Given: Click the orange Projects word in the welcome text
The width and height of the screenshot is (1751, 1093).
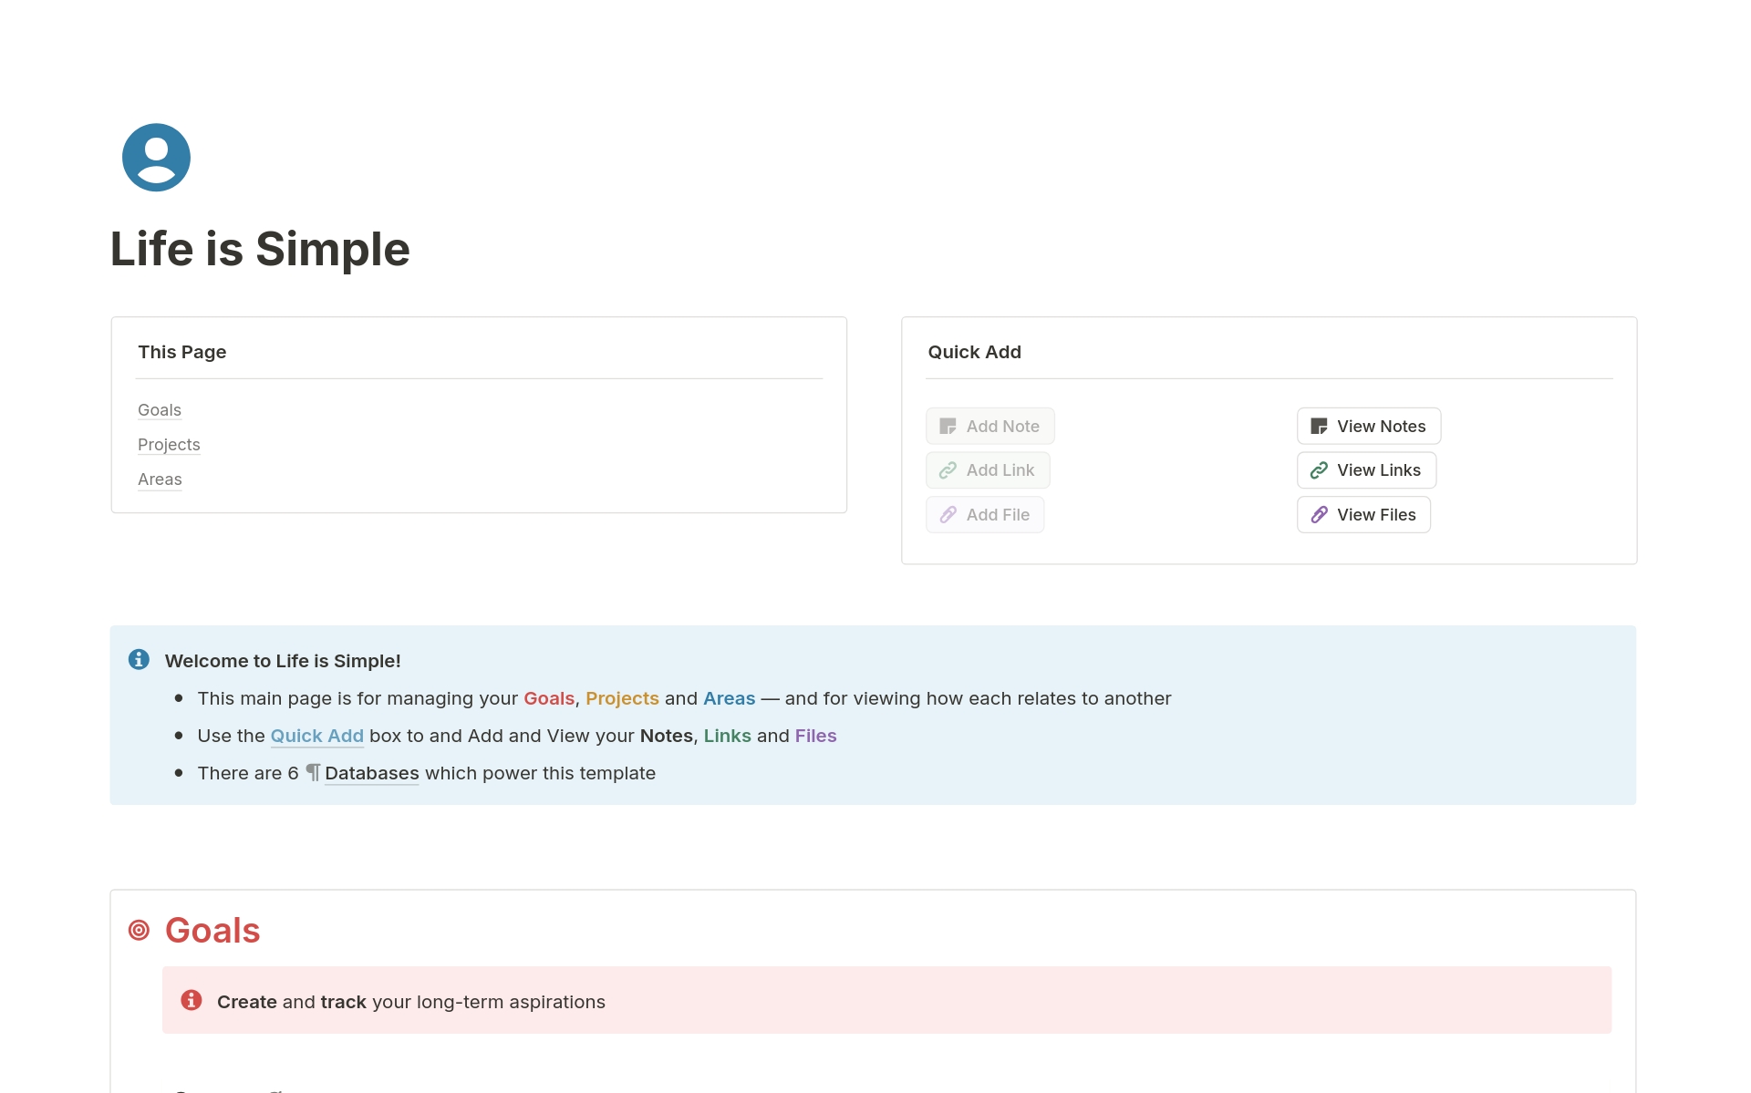Looking at the screenshot, I should tap(623, 698).
